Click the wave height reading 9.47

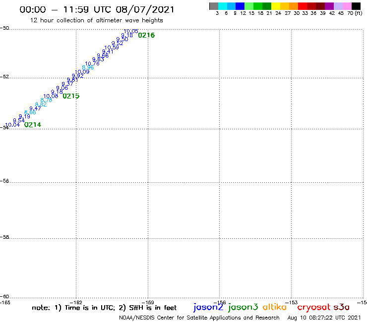click(x=35, y=108)
